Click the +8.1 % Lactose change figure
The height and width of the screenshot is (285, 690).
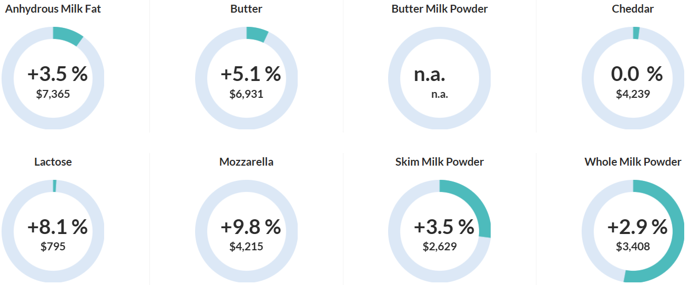(x=57, y=228)
